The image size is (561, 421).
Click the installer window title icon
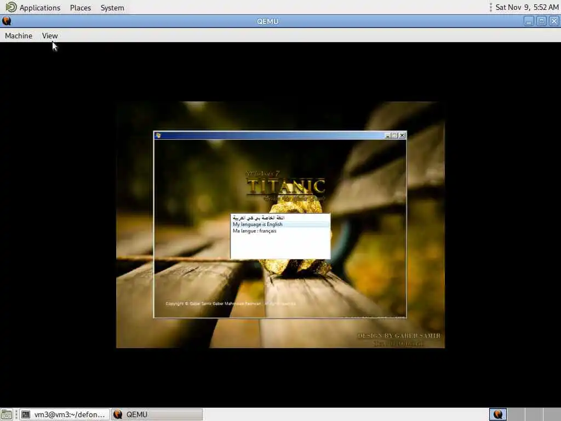[x=158, y=135]
